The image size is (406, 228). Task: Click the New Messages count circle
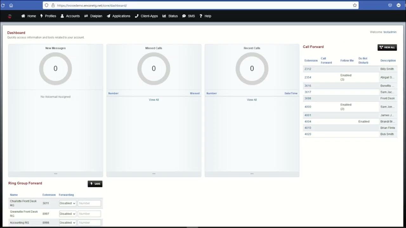pyautogui.click(x=56, y=69)
